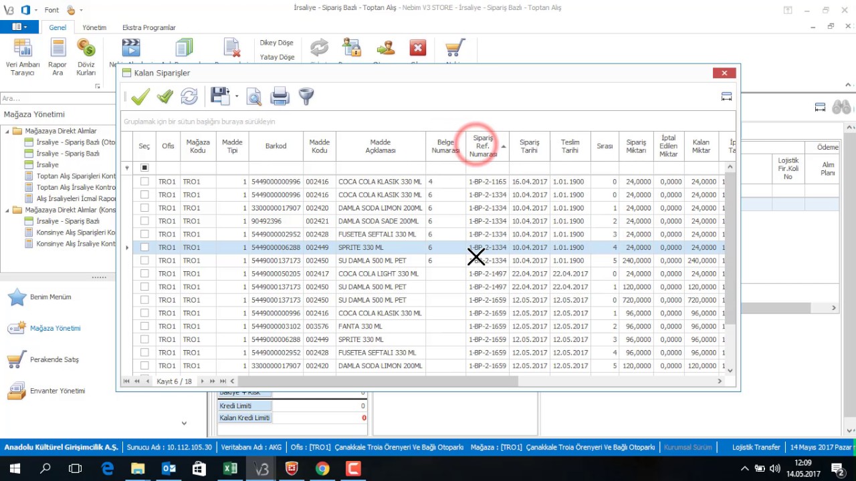Click the user with green arrow ribbon icon
856x481 pixels.
[385, 47]
